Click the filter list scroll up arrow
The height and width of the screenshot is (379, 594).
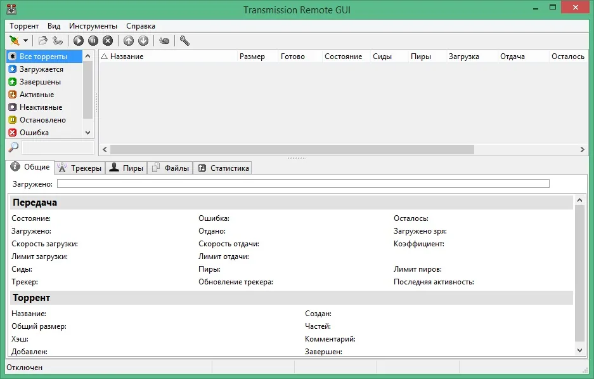(x=88, y=56)
